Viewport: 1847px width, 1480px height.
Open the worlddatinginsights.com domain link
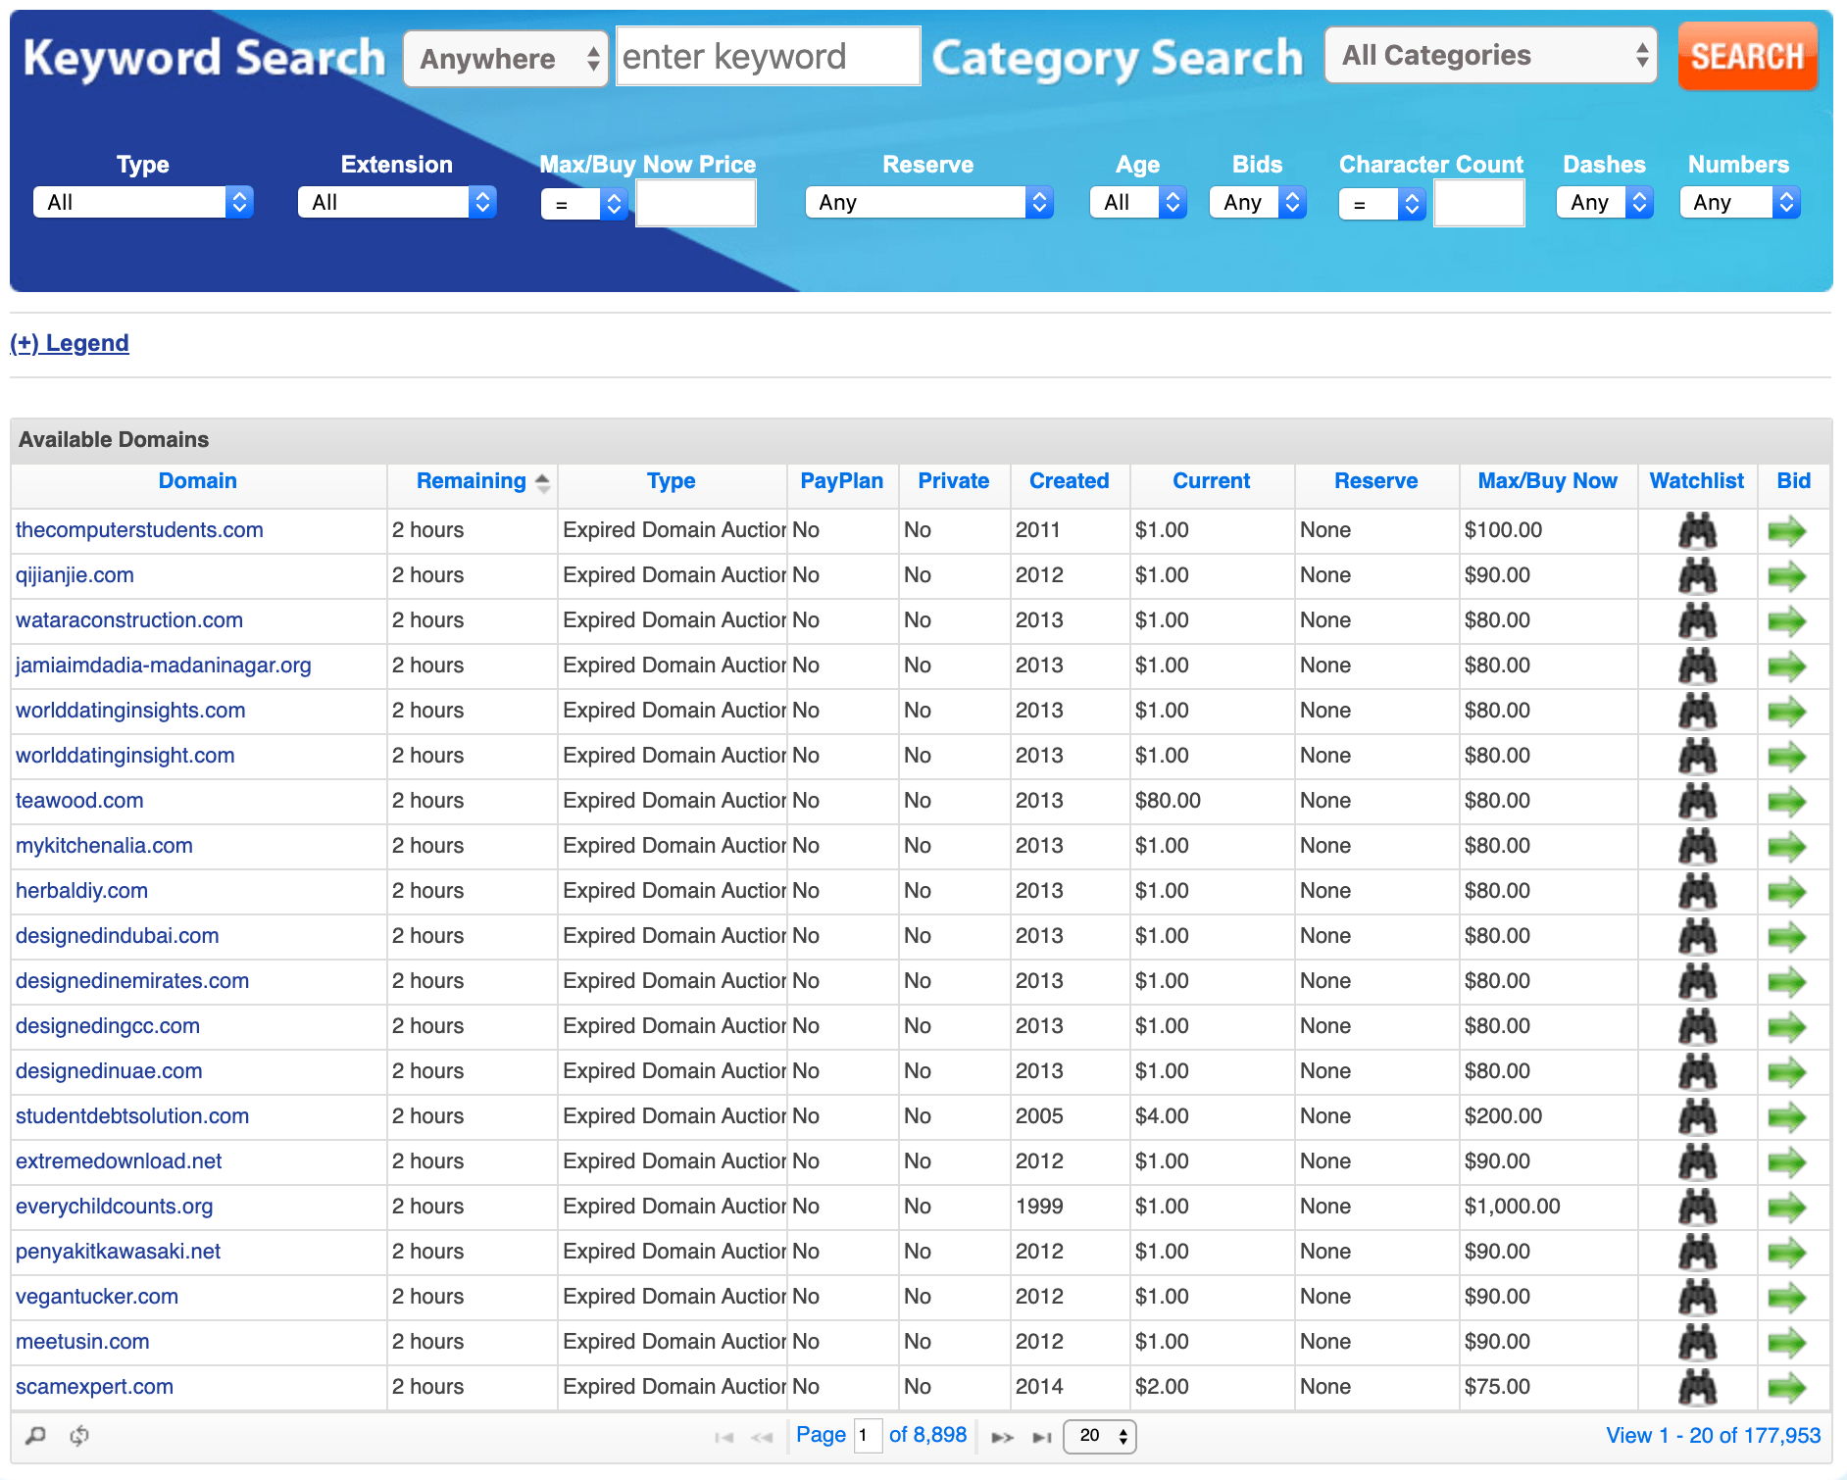point(129,710)
